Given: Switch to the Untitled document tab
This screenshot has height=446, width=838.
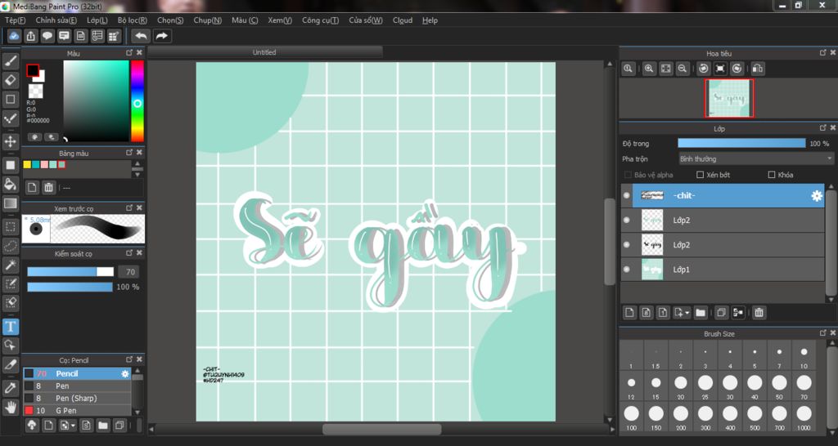Looking at the screenshot, I should click(x=264, y=52).
